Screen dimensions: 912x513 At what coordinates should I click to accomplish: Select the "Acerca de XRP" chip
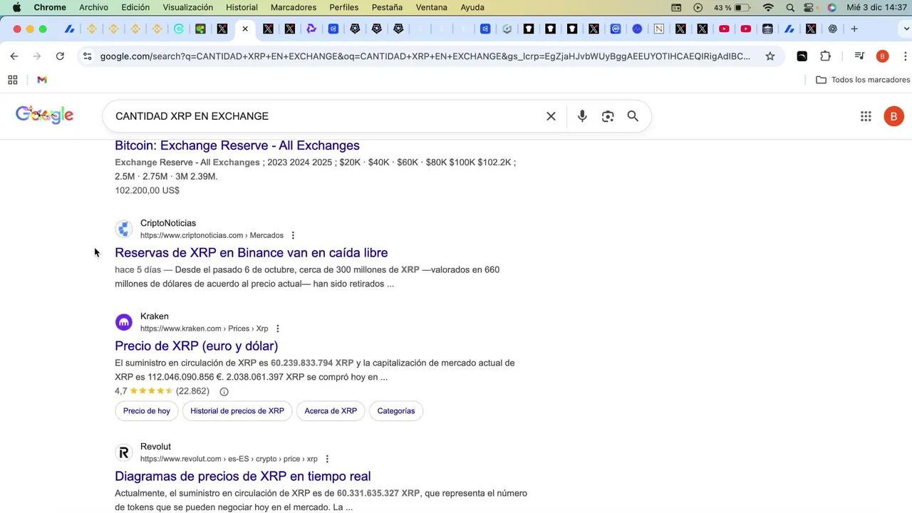(x=331, y=411)
